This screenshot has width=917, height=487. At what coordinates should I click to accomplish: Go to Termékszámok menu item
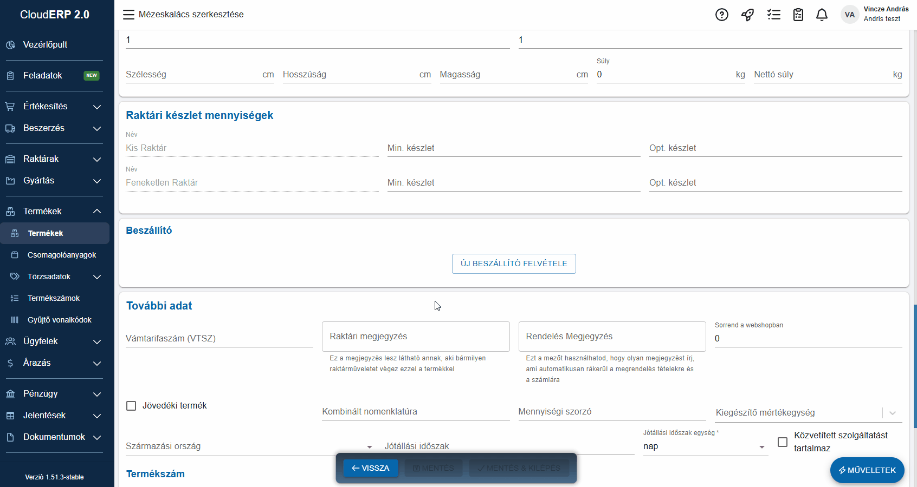pos(54,298)
